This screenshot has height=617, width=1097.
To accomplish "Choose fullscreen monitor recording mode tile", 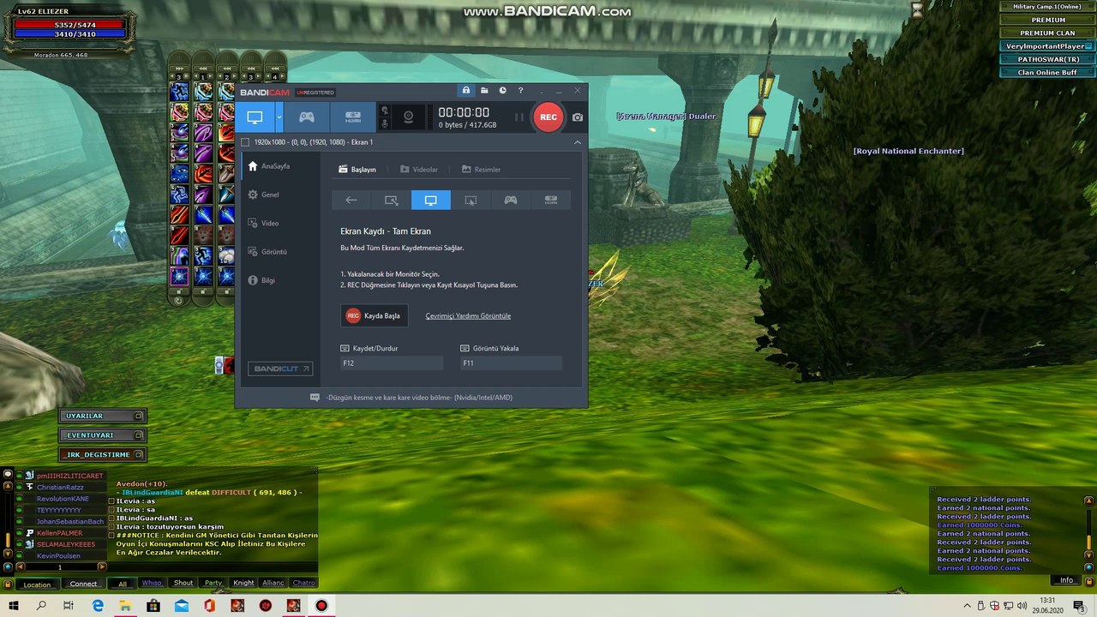I will pyautogui.click(x=431, y=200).
